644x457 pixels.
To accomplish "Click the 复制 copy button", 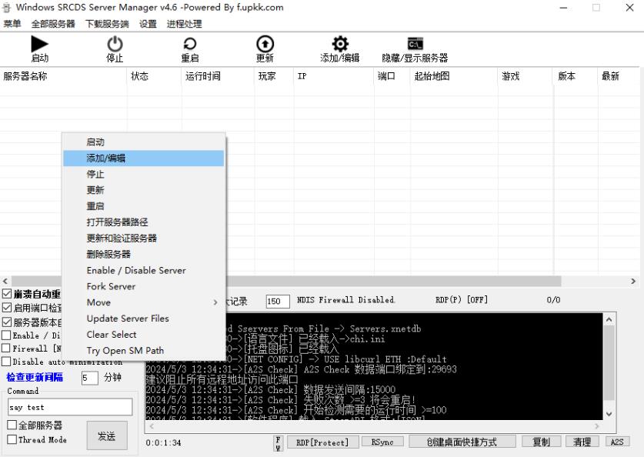I will click(x=542, y=442).
